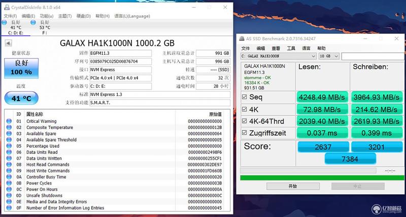Viewport: 406px width, 217px height.
Task: Click the host reads total 991 GB field
Action: tap(213, 53)
